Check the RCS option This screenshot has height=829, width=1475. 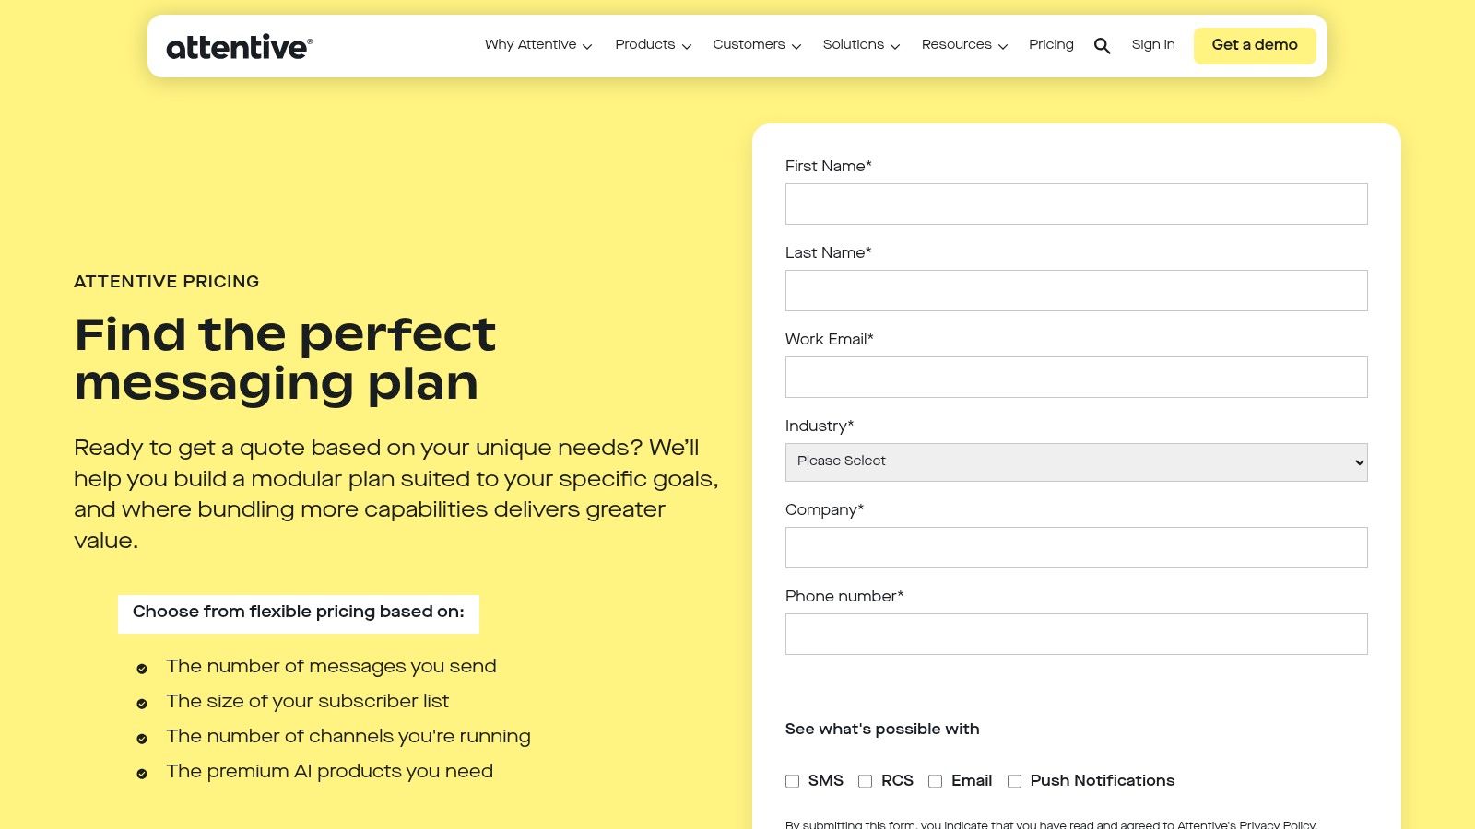coord(865,781)
